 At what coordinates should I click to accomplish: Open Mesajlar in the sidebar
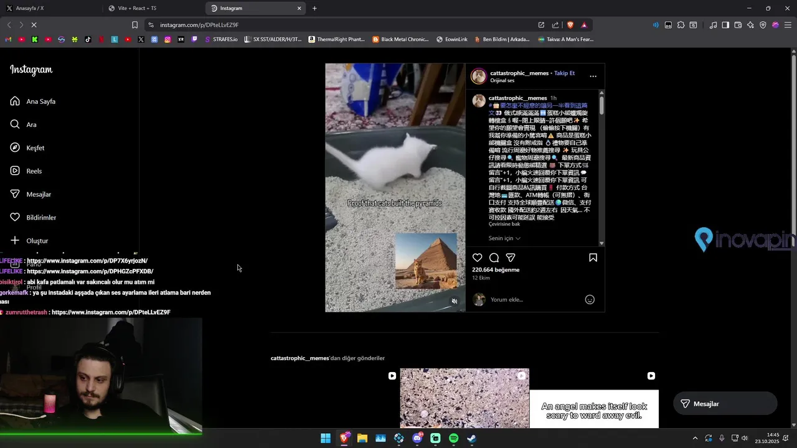pos(31,194)
